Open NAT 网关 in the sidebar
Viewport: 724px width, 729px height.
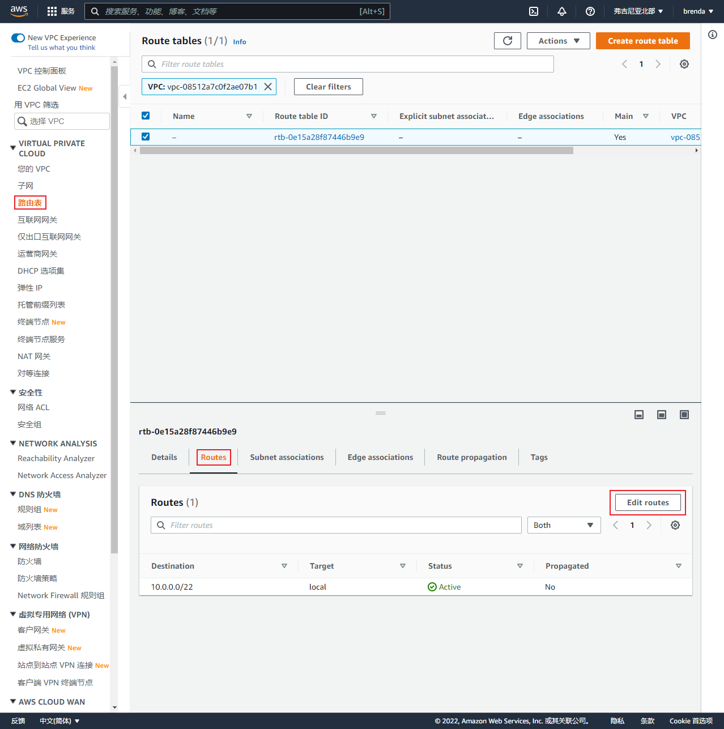34,356
